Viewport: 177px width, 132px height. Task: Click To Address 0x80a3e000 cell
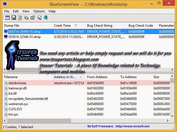pyautogui.click(x=128, y=94)
